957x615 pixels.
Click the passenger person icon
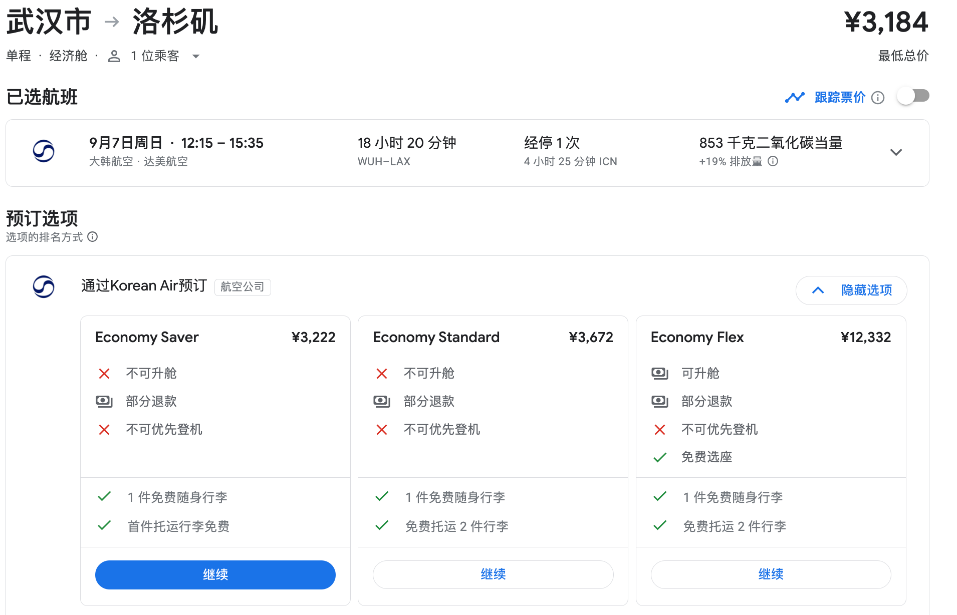114,56
